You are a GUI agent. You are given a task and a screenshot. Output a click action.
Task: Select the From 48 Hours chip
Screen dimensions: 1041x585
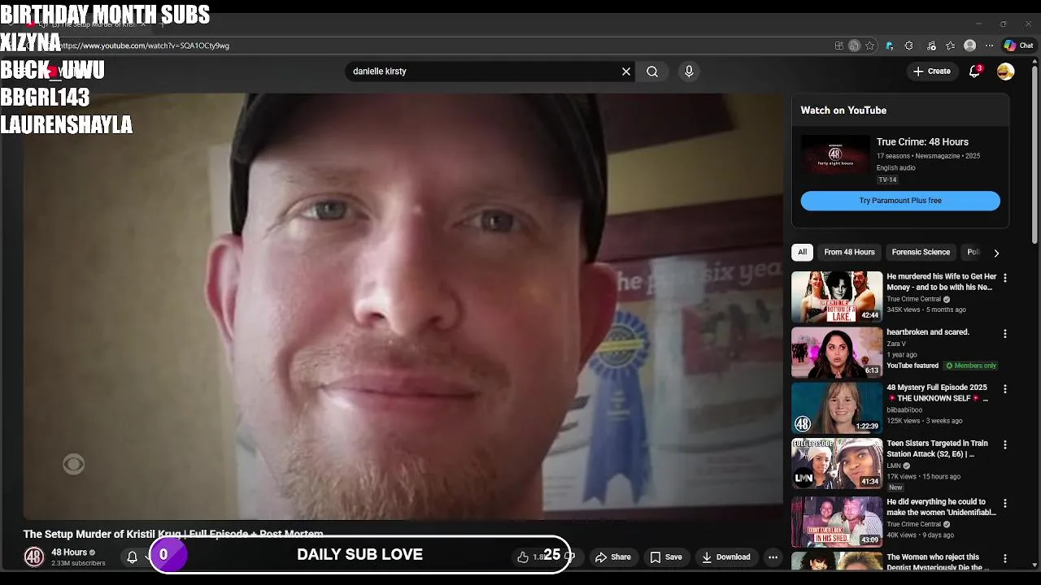[849, 252]
